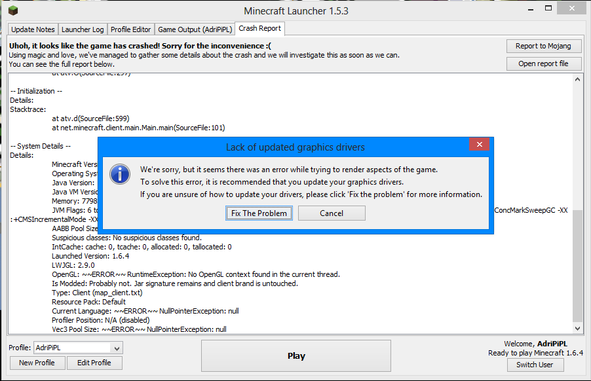Click the '-- System Details --' heading
Image resolution: width=591 pixels, height=381 pixels.
(x=41, y=146)
